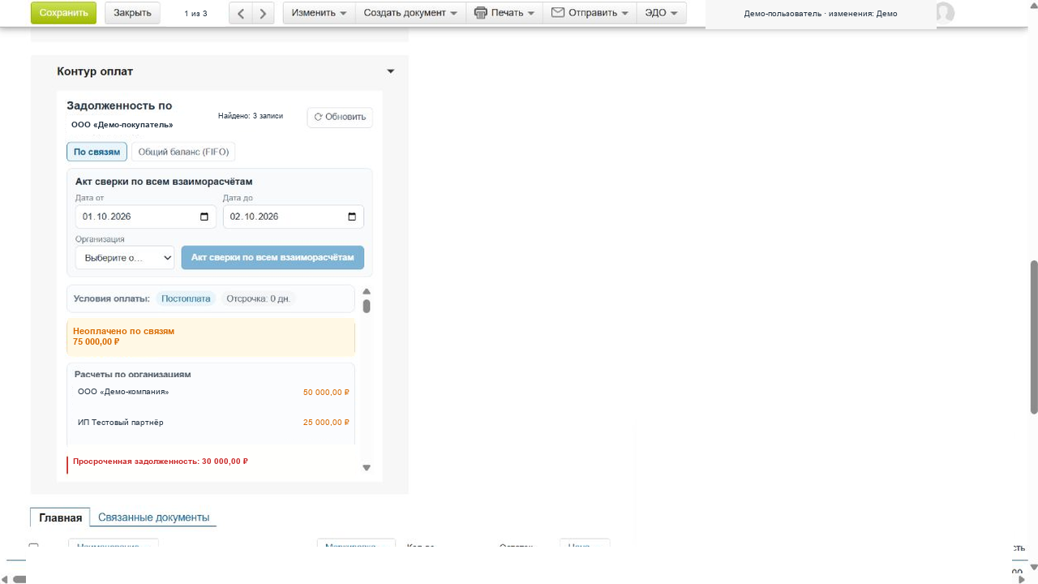Open the 'Связанные документы' tab
Screen dimensions: 1038x584
point(153,517)
